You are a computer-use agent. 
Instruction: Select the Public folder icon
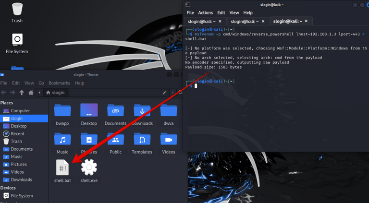coord(115,139)
